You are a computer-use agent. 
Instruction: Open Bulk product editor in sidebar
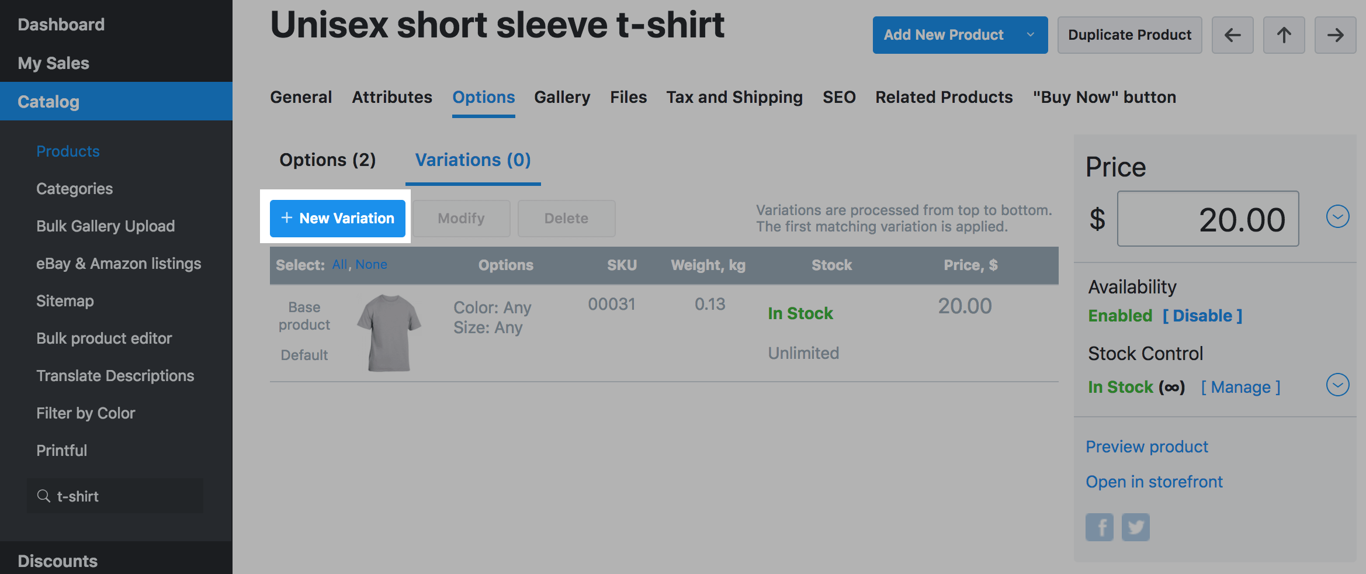[104, 338]
